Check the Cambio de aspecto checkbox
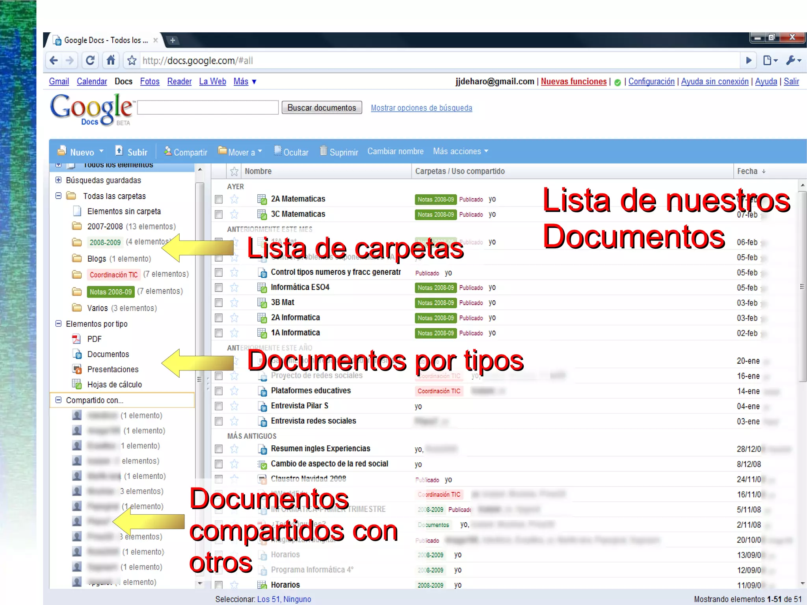807x605 pixels. [219, 464]
